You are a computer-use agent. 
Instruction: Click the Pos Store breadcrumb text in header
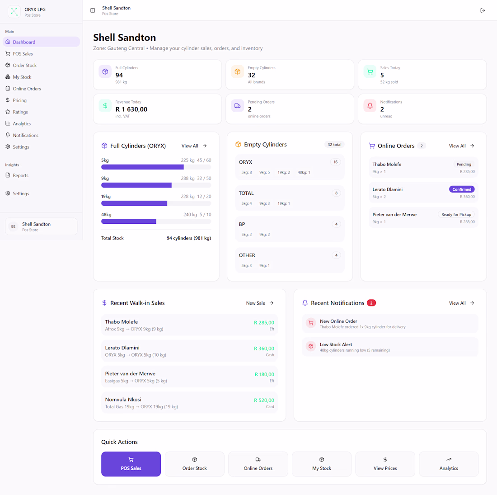pos(110,14)
